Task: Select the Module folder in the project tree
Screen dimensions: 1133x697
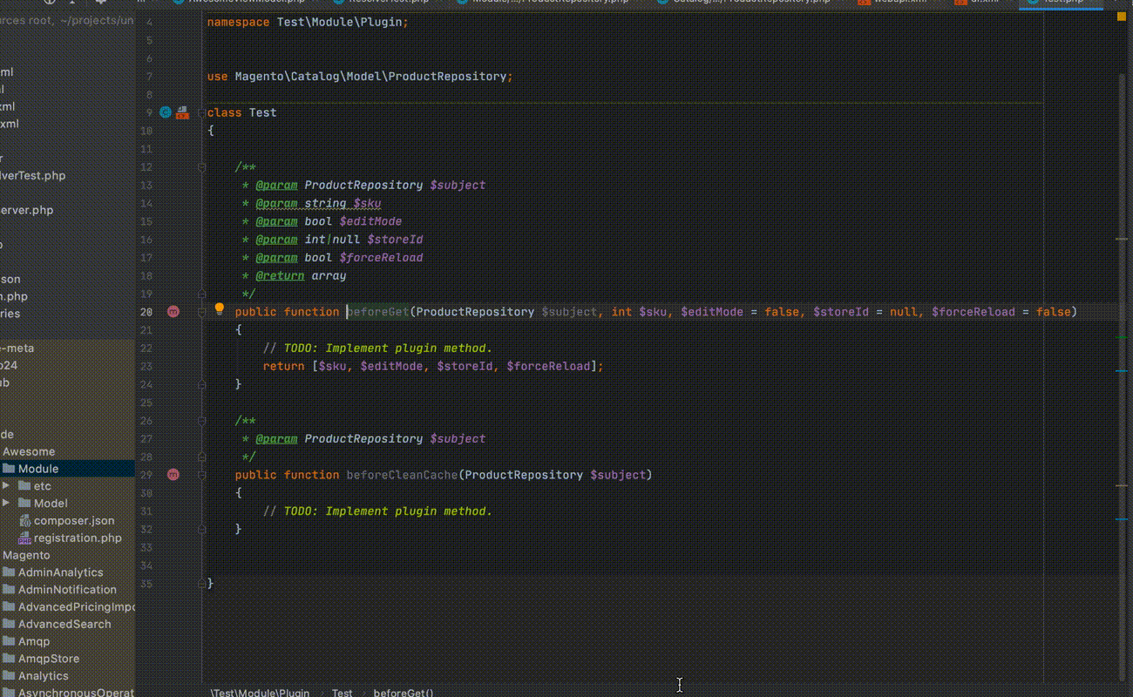Action: click(37, 469)
